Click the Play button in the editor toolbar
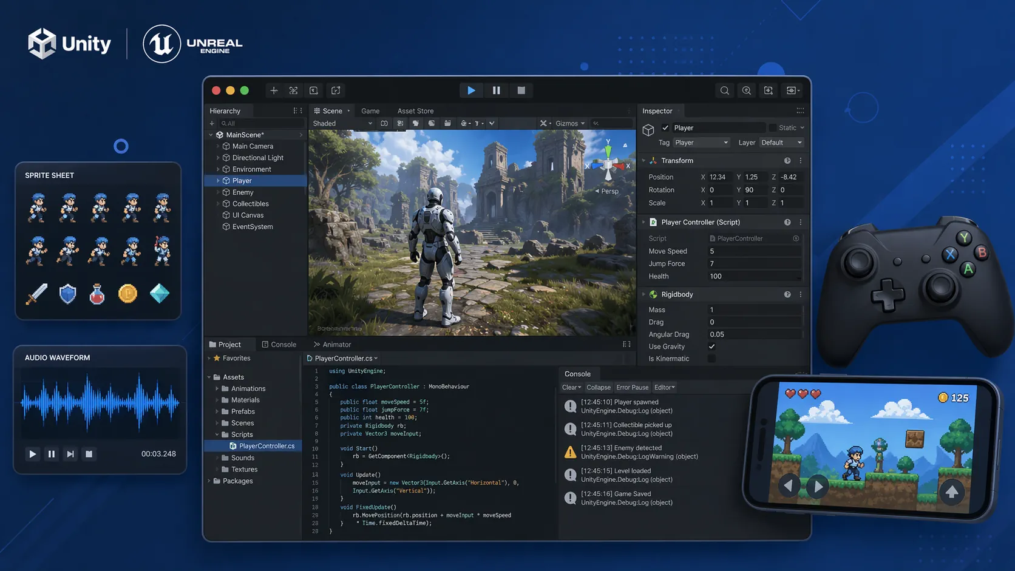1015x571 pixels. tap(471, 90)
